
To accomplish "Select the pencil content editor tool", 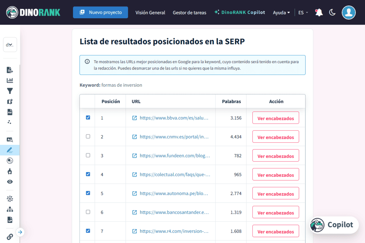I will click(10, 150).
